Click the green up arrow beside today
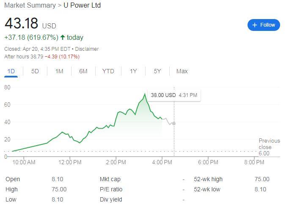Screen dimensions: 289x207 click(63, 37)
